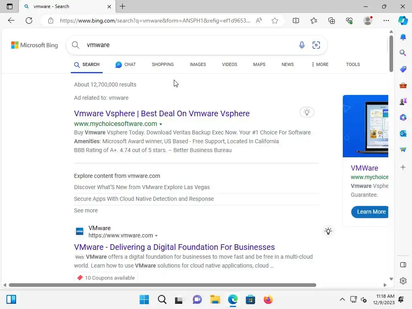
Task: Open a new tab with plus icon
Action: click(x=122, y=6)
